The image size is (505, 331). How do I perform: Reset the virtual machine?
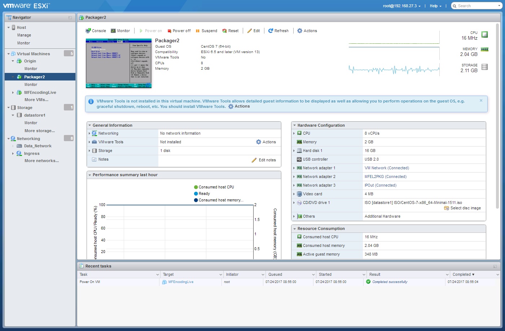tap(230, 31)
